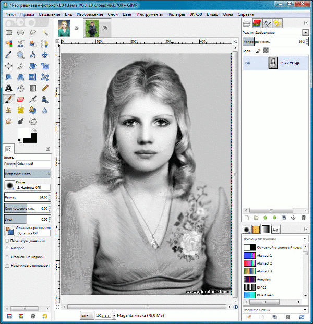Select the Text tool in toolbox
The width and height of the screenshot is (313, 324).
pyautogui.click(x=8, y=88)
